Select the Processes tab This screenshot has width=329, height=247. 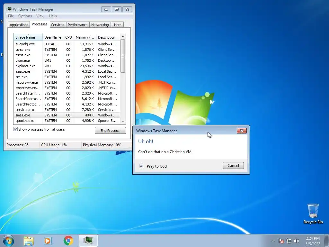40,24
